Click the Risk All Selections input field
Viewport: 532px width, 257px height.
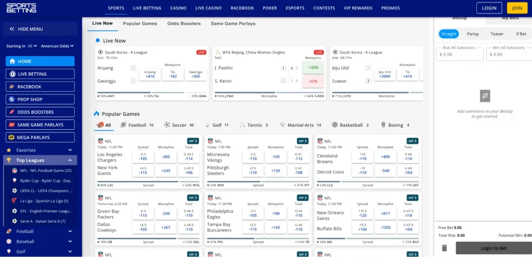coord(459,54)
